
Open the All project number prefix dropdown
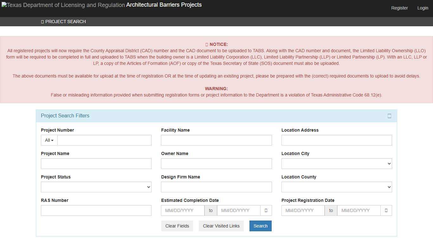[x=49, y=140]
